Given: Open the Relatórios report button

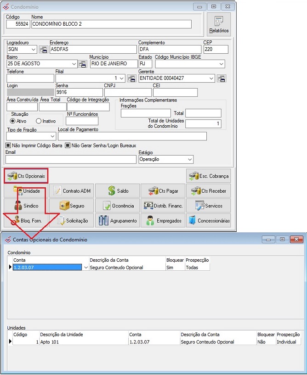Looking at the screenshot, I should point(218,24).
